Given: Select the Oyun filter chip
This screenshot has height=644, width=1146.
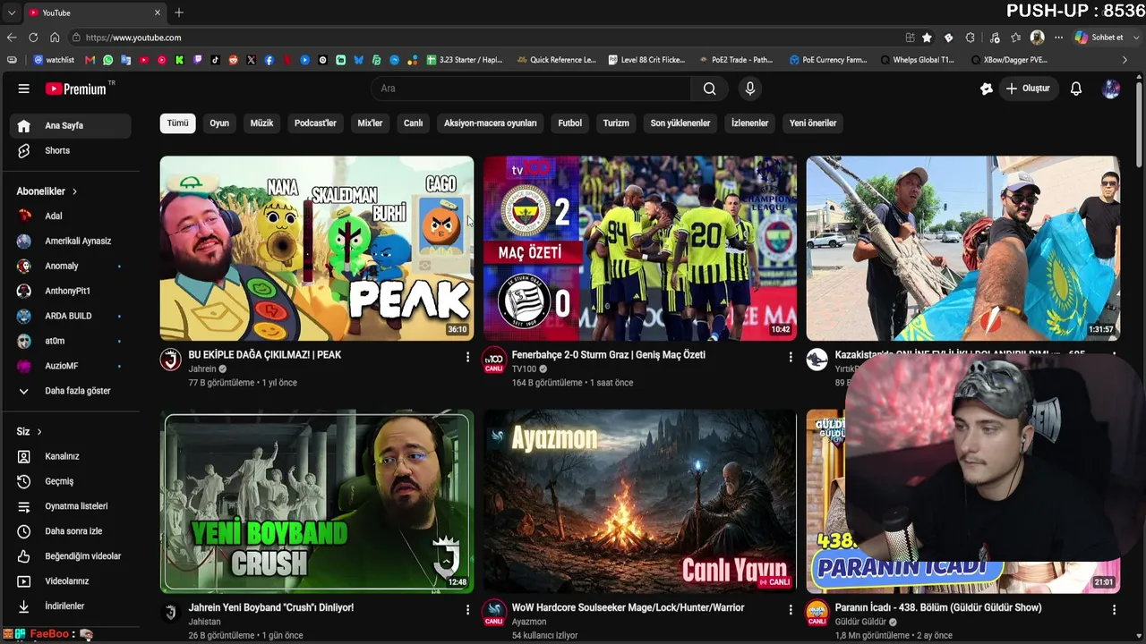Looking at the screenshot, I should 219,123.
